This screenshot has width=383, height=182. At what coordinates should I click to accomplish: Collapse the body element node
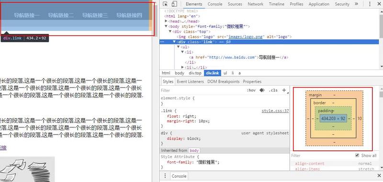166,26
